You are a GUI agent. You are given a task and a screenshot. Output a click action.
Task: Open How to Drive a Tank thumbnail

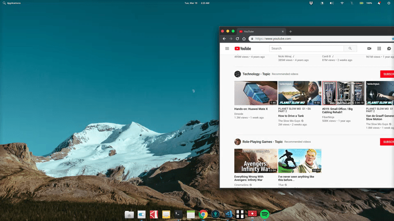click(x=300, y=93)
